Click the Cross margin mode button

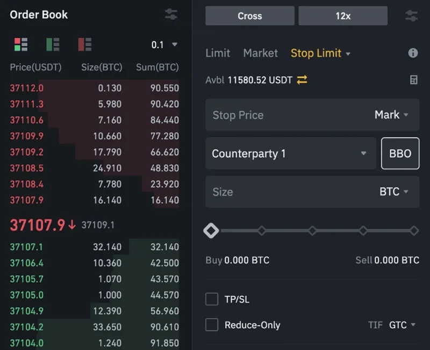pos(249,16)
